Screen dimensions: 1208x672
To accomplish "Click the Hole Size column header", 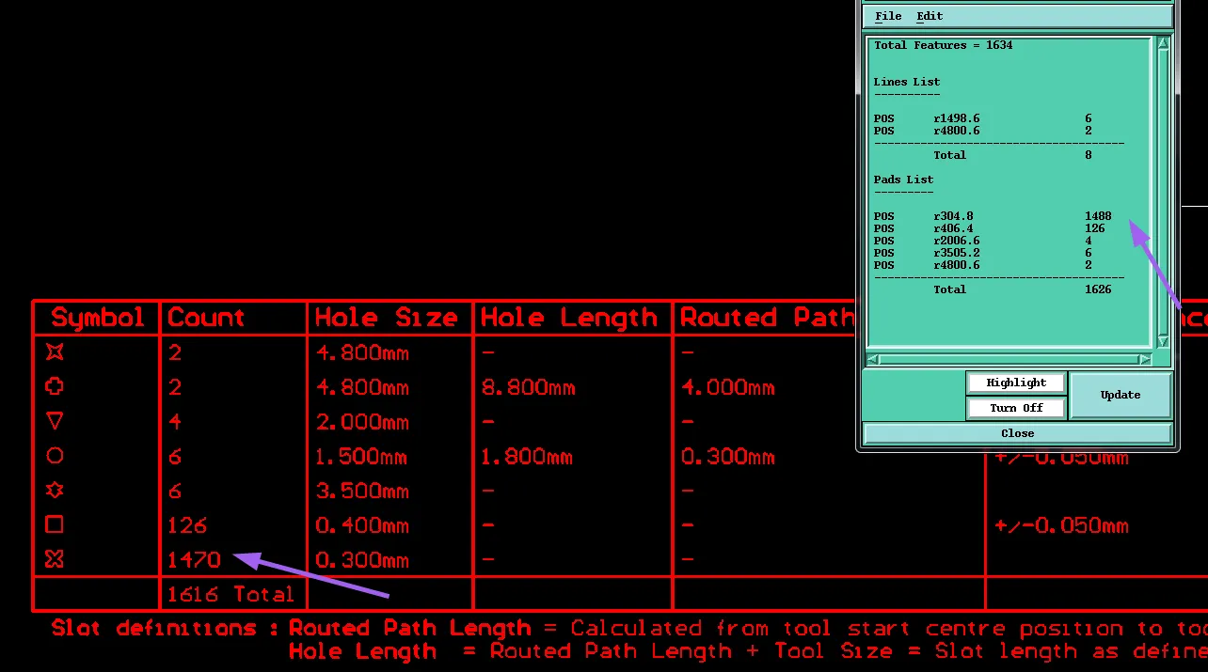I will click(x=387, y=318).
